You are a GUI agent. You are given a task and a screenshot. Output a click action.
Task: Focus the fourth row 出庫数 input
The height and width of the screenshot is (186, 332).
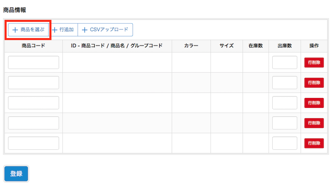(285, 123)
